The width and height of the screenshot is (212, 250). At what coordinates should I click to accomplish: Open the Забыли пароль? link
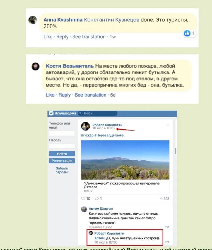click(x=62, y=170)
